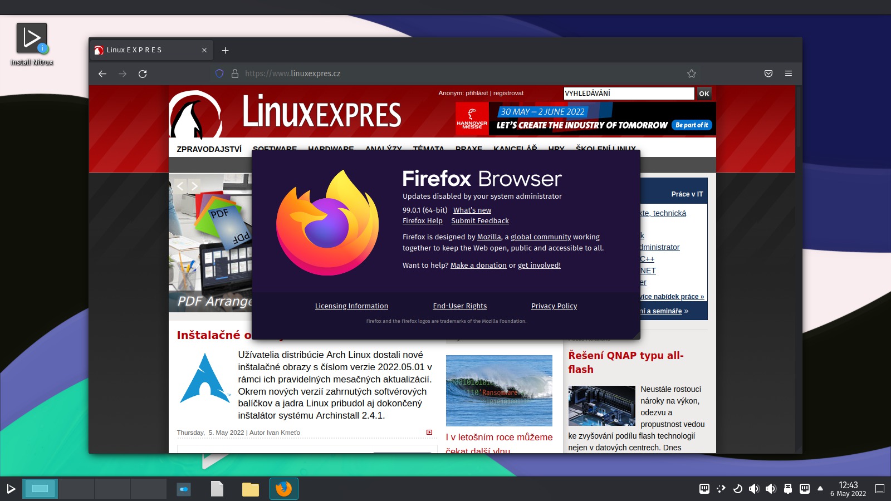891x501 pixels.
Task: Open the blank document icon in taskbar
Action: tap(217, 489)
